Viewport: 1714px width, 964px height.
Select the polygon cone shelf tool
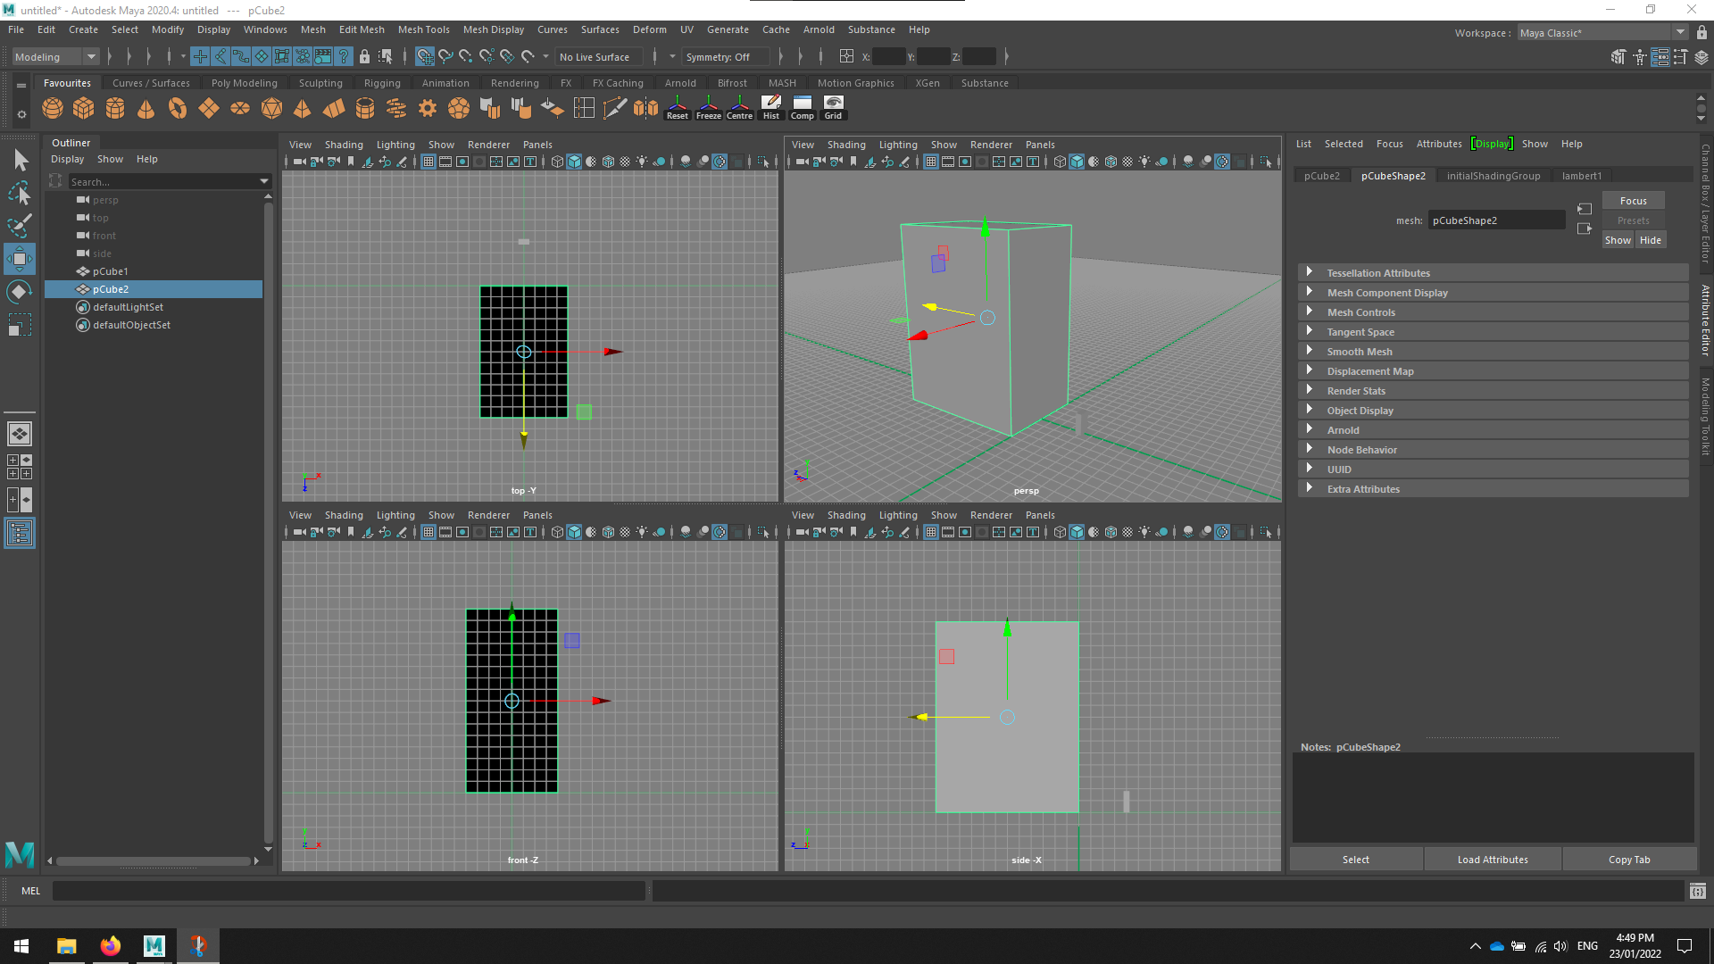146,108
